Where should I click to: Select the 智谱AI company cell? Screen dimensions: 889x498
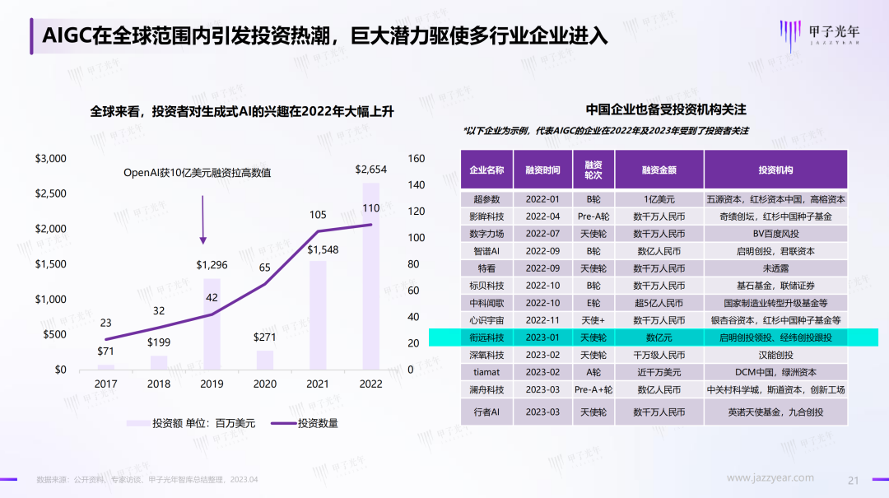coord(486,251)
